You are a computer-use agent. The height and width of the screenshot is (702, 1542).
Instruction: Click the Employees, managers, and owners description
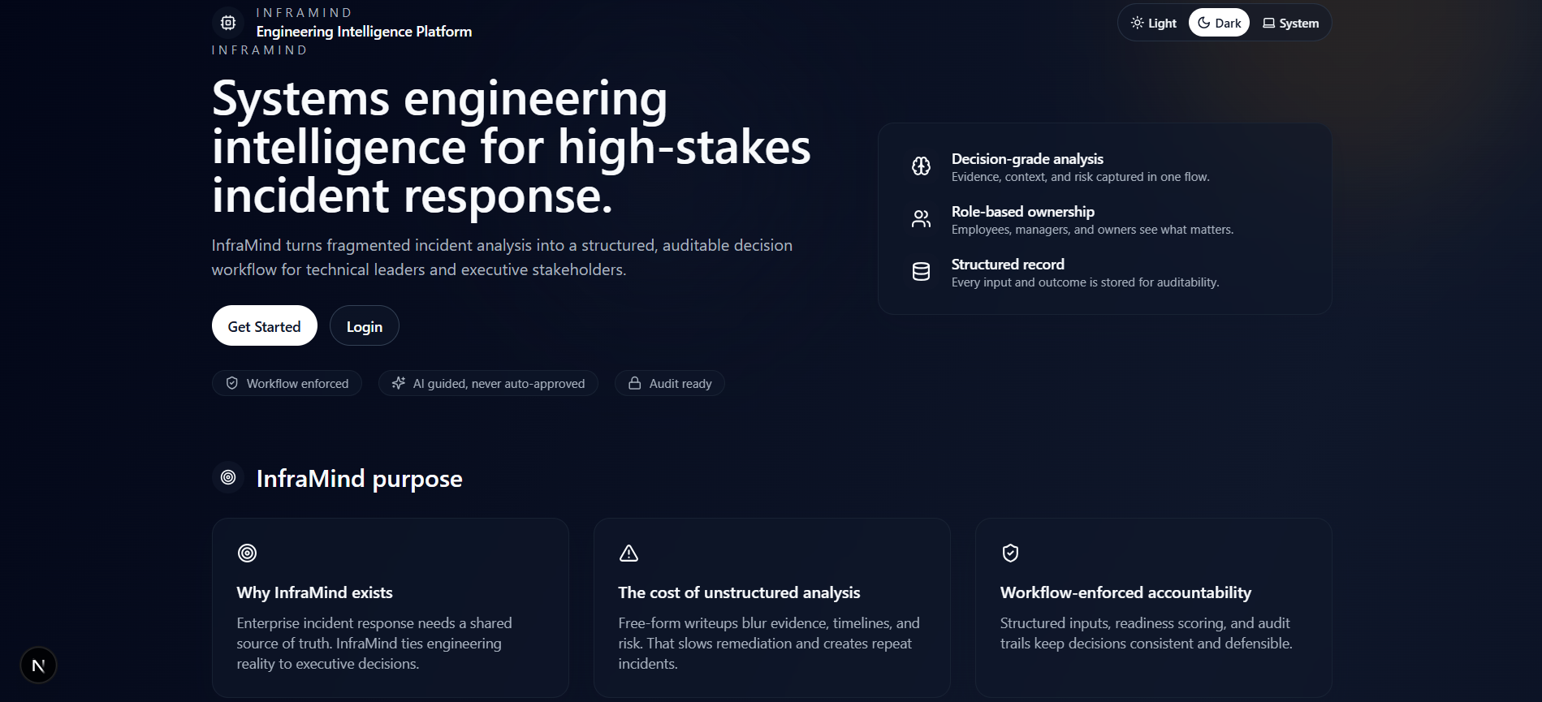click(1092, 230)
